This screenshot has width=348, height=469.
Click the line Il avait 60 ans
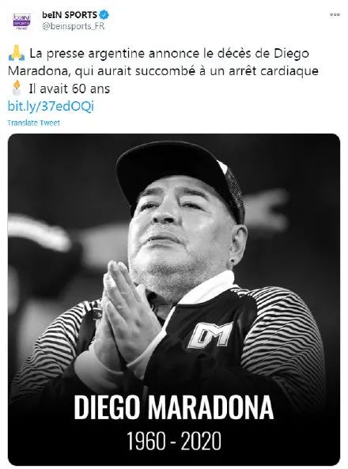point(70,89)
